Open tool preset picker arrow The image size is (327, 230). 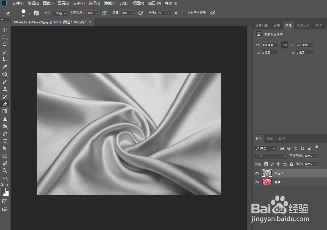coord(13,13)
